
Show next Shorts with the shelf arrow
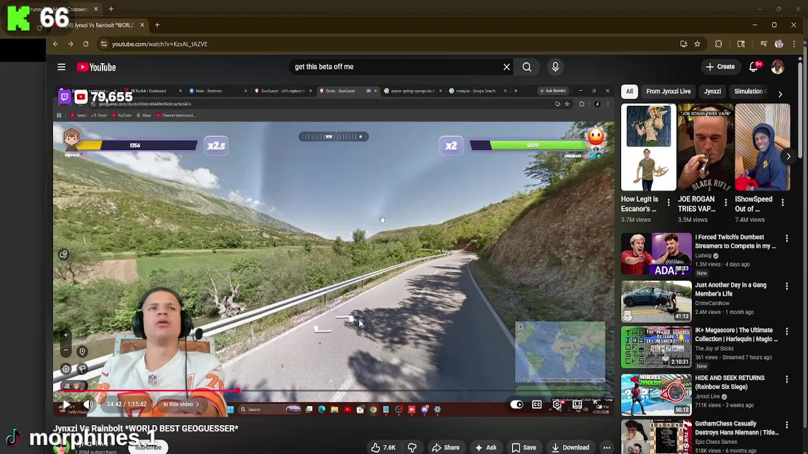click(788, 156)
